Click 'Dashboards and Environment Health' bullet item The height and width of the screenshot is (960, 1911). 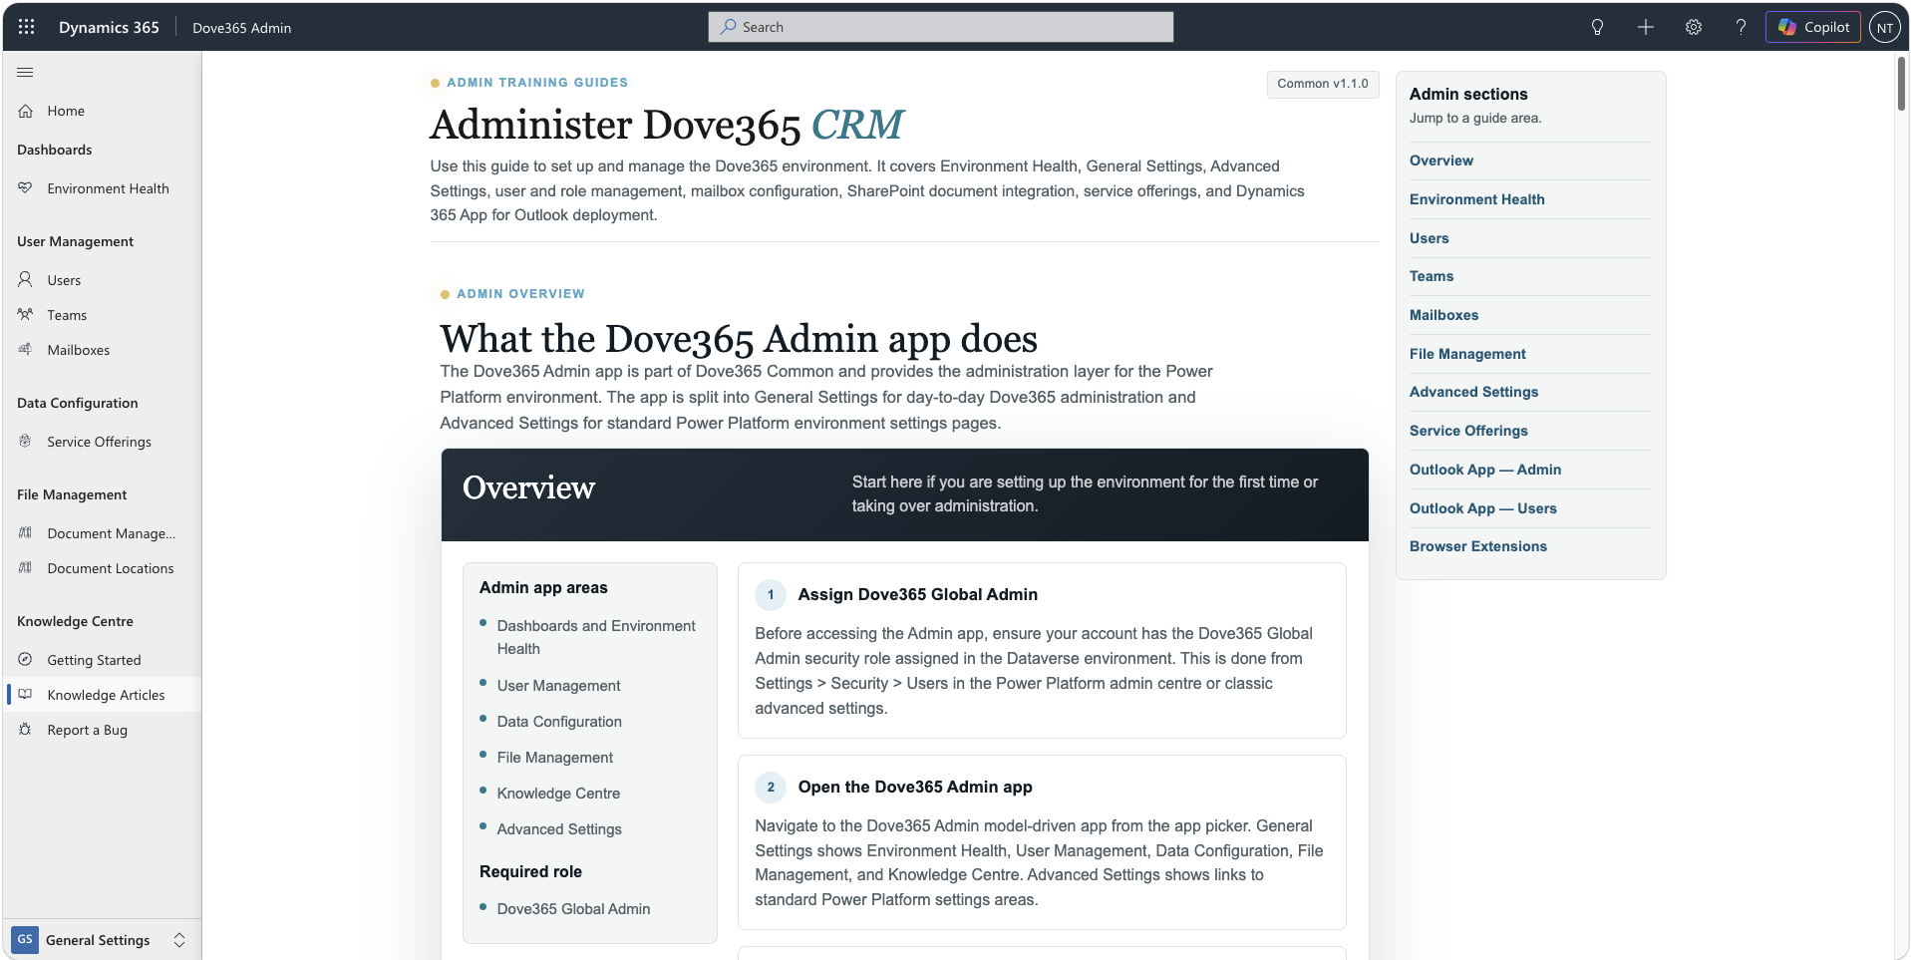pos(596,637)
